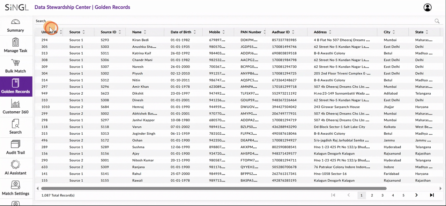Click the user profile avatar icon
Image resolution: width=446 pixels, height=206 pixels.
coord(427,7)
